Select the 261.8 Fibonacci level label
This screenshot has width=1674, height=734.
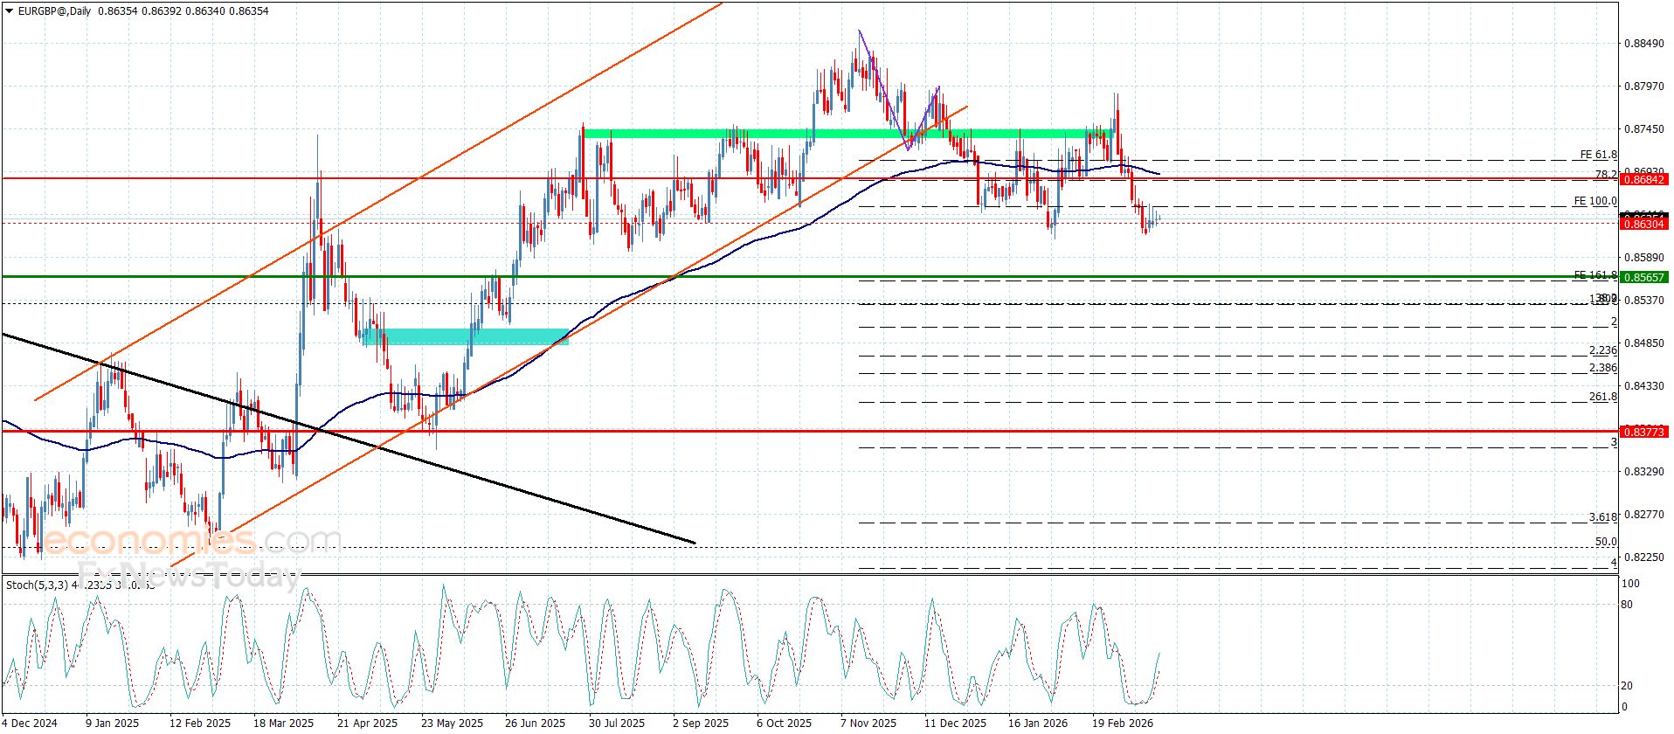1602,397
